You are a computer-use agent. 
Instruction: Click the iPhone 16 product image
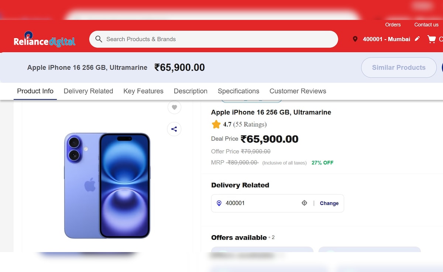point(107,185)
